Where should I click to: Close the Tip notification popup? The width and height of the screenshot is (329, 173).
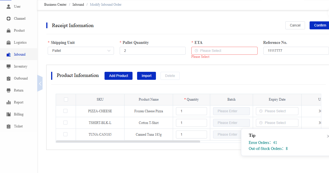[x=328, y=136]
